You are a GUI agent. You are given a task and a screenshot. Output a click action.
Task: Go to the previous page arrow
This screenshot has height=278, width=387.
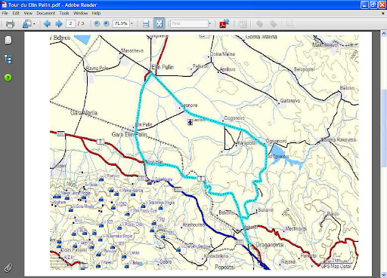pyautogui.click(x=47, y=23)
